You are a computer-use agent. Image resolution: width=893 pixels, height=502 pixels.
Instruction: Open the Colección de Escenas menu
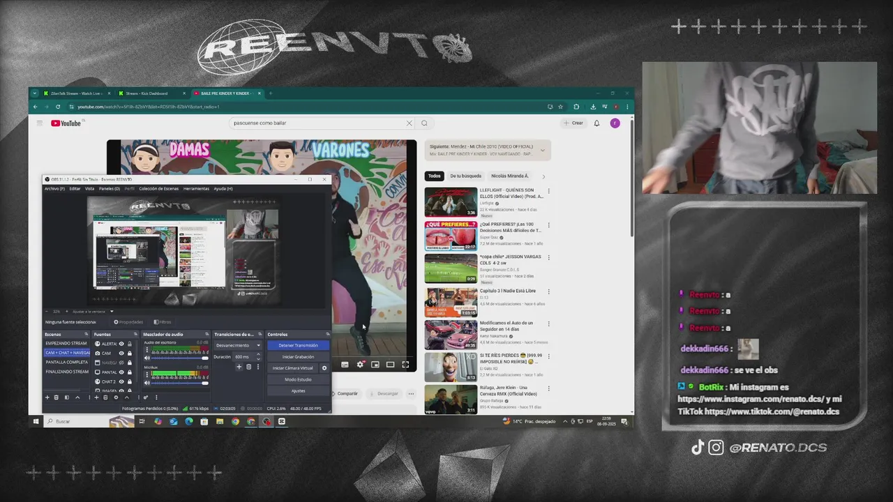[x=159, y=188]
